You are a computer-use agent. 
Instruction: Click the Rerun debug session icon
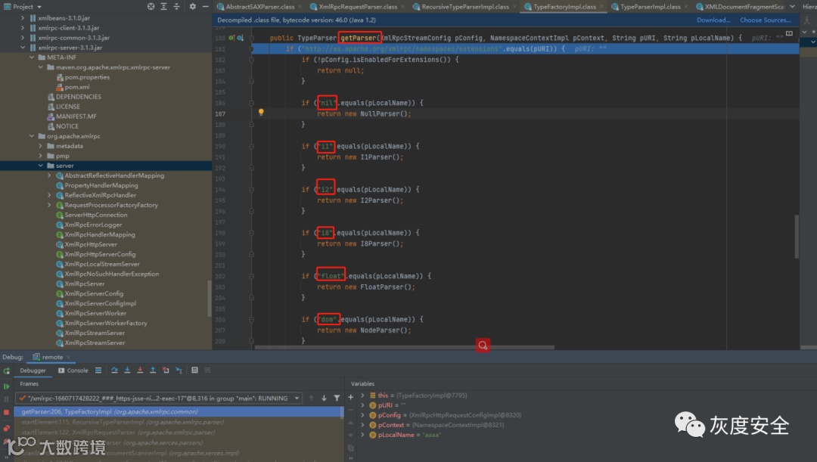click(6, 371)
